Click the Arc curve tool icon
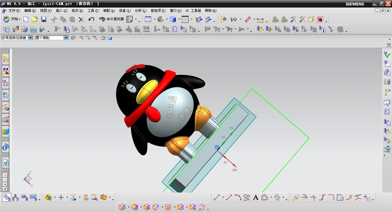This screenshot has height=212, width=392. tap(238, 197)
